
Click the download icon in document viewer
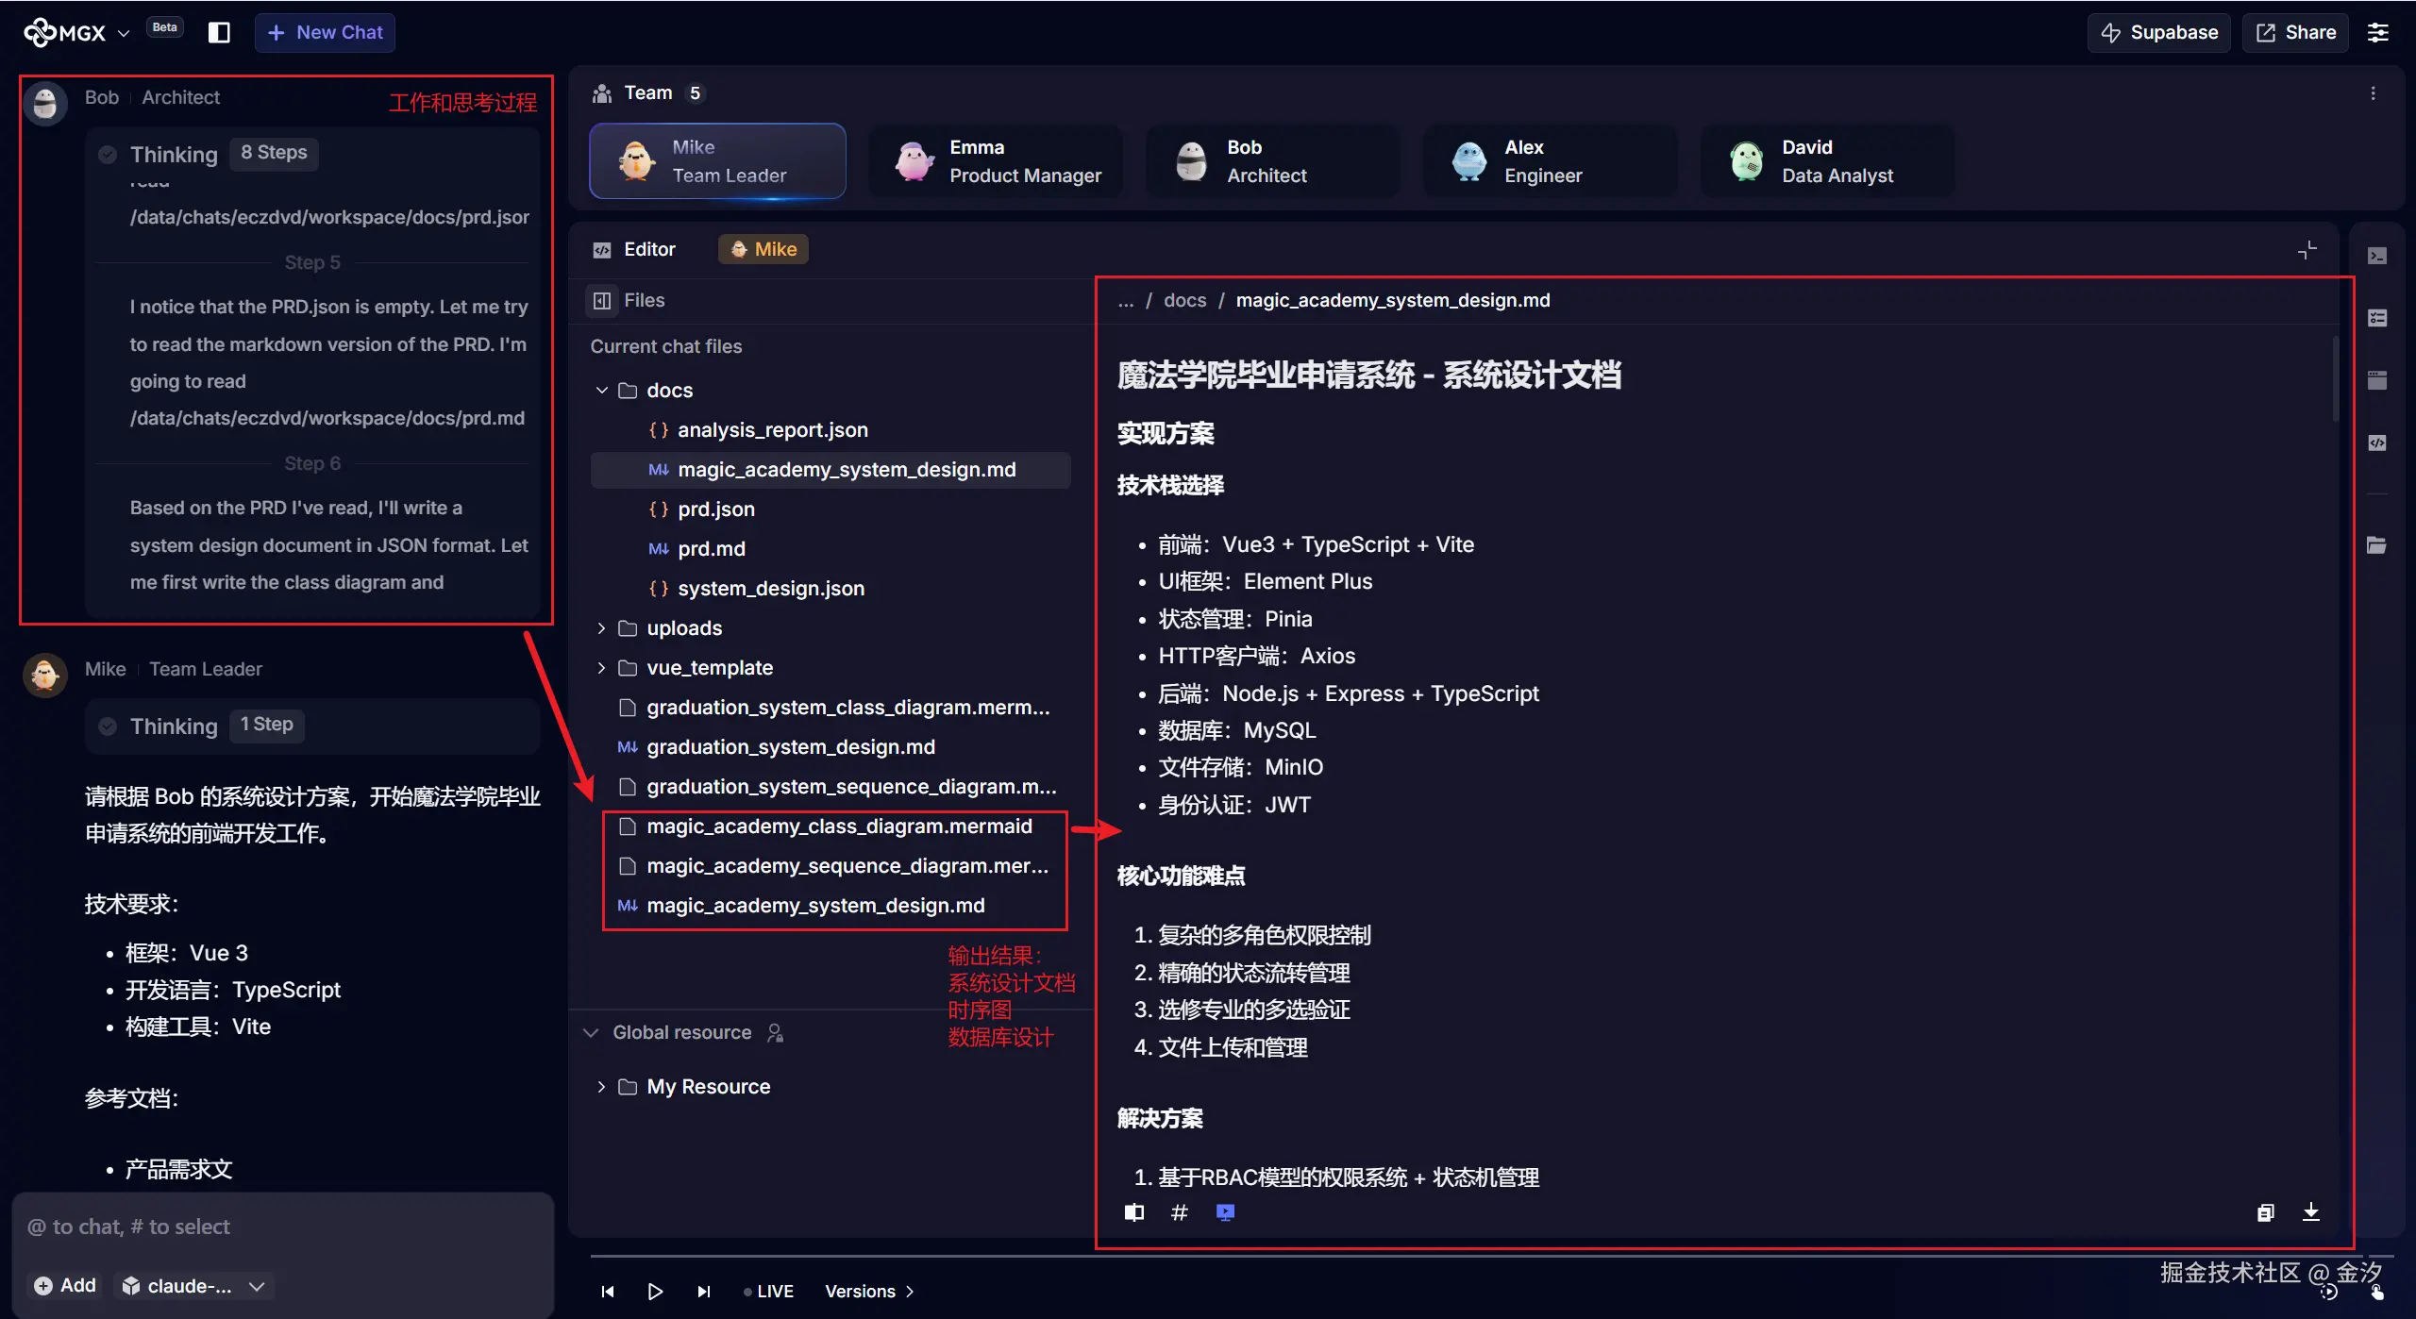[2310, 1212]
